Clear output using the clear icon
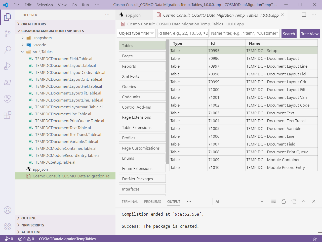This screenshot has width=322, height=242. [273, 201]
